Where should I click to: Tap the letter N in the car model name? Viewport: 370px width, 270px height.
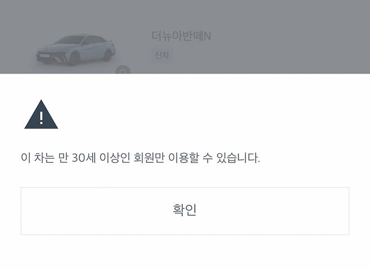[x=207, y=36]
